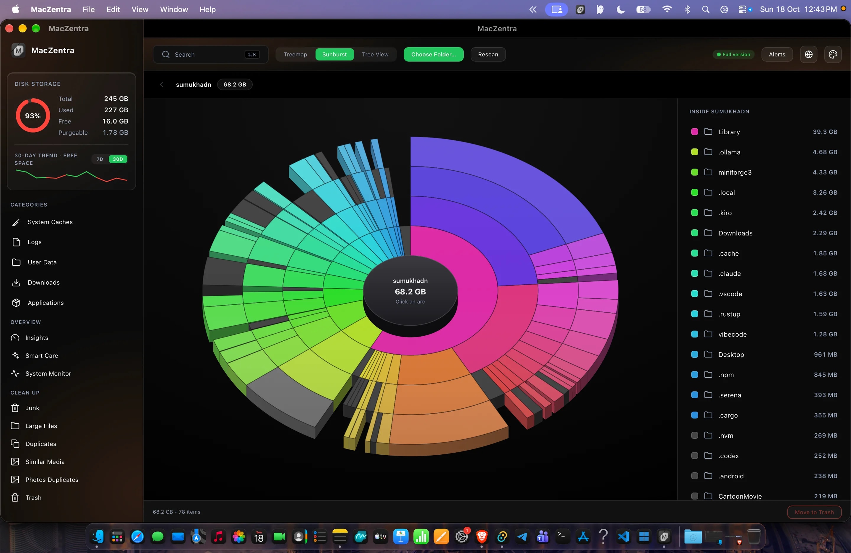Click the MacZentra logo in sidebar
Screen dimensions: 851x553
[x=18, y=50]
